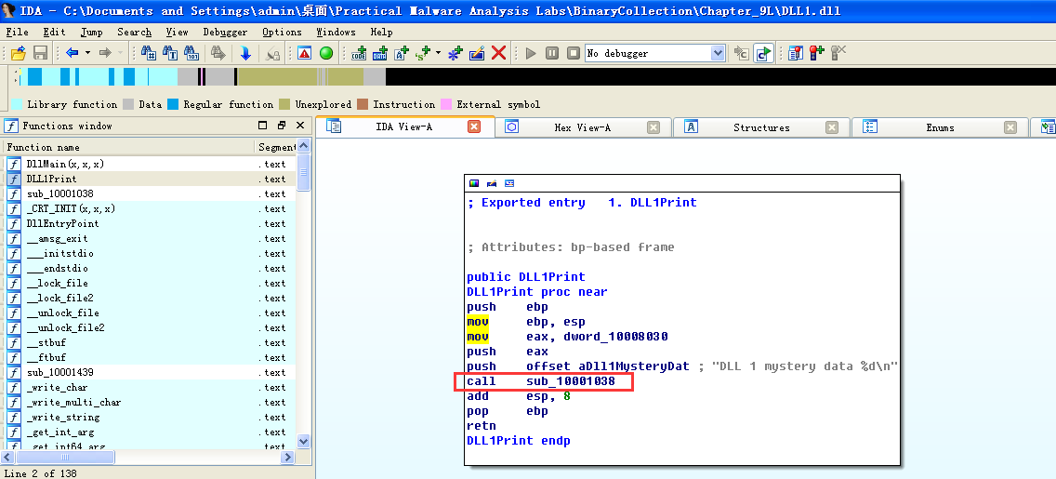Open the Help menu
Viewport: 1056px width, 479px height.
click(x=381, y=32)
